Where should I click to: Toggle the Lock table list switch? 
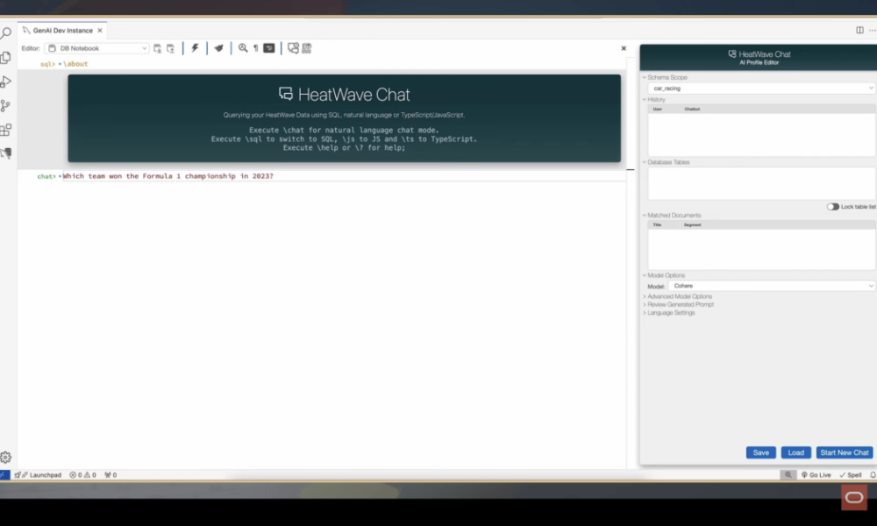pyautogui.click(x=831, y=206)
